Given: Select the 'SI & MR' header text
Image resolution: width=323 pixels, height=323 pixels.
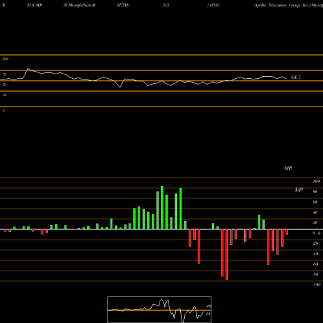Looking at the screenshot, I should 34,5.
